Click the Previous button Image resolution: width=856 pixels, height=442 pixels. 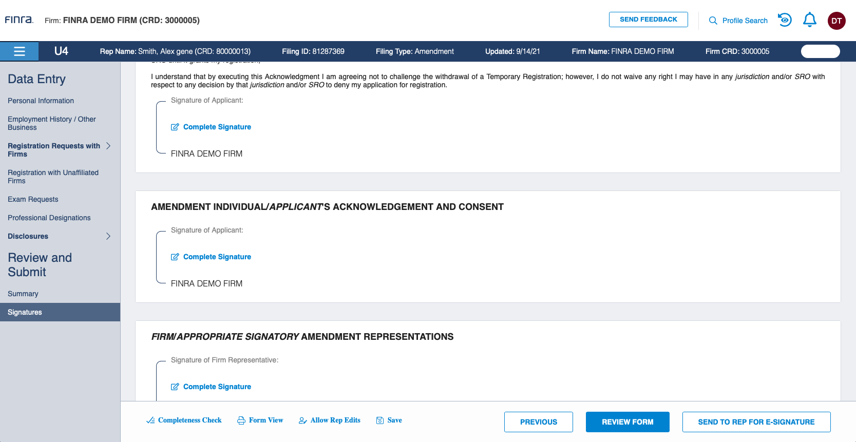click(538, 422)
